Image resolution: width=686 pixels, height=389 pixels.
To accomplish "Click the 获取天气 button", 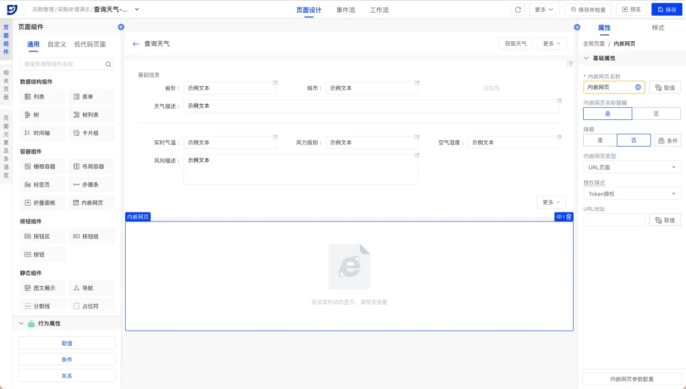I will pos(516,44).
